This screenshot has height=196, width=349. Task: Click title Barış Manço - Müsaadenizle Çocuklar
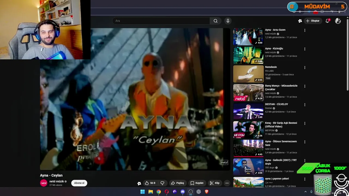point(281,87)
